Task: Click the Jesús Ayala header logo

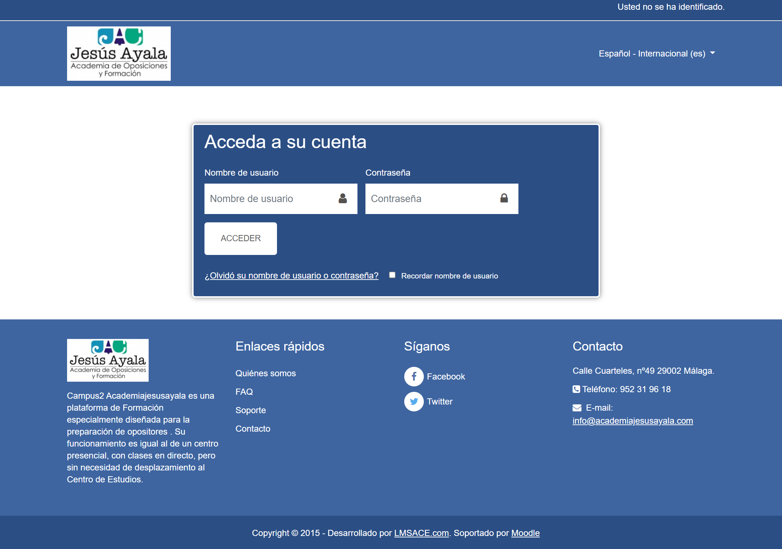Action: (x=119, y=54)
